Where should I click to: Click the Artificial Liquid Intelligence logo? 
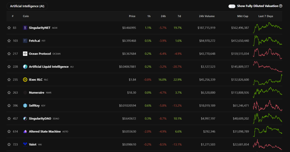point(25,67)
